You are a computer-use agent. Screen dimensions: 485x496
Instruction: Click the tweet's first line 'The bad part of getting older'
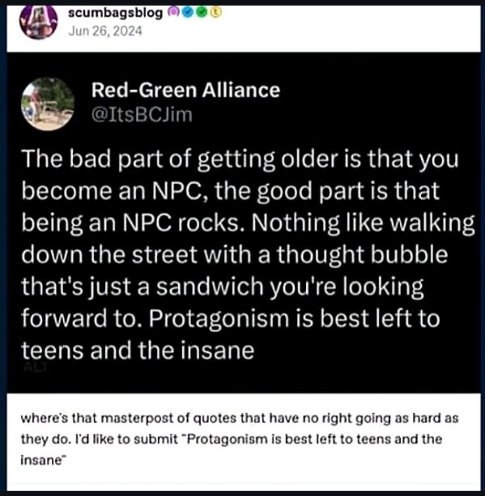click(239, 159)
